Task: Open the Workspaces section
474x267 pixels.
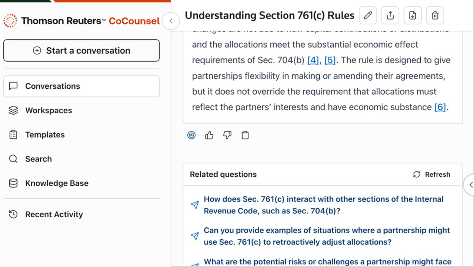Action: [x=49, y=111]
